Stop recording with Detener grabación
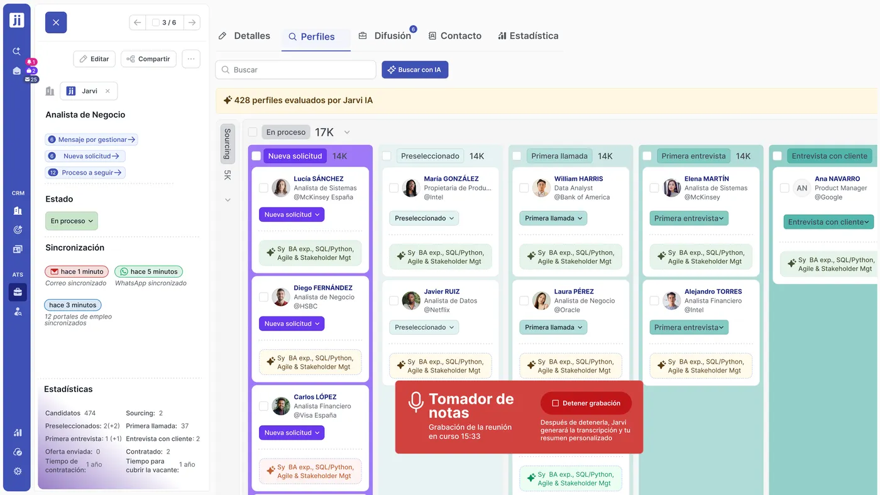The height and width of the screenshot is (495, 880). click(x=586, y=403)
